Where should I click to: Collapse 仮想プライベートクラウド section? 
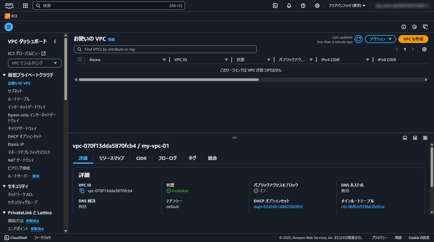[4, 75]
